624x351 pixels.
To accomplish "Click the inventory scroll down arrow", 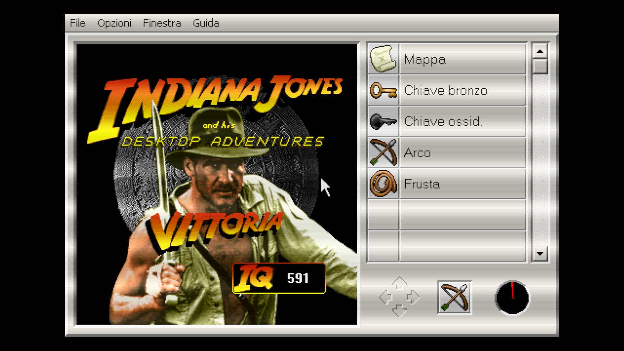I will tap(540, 253).
